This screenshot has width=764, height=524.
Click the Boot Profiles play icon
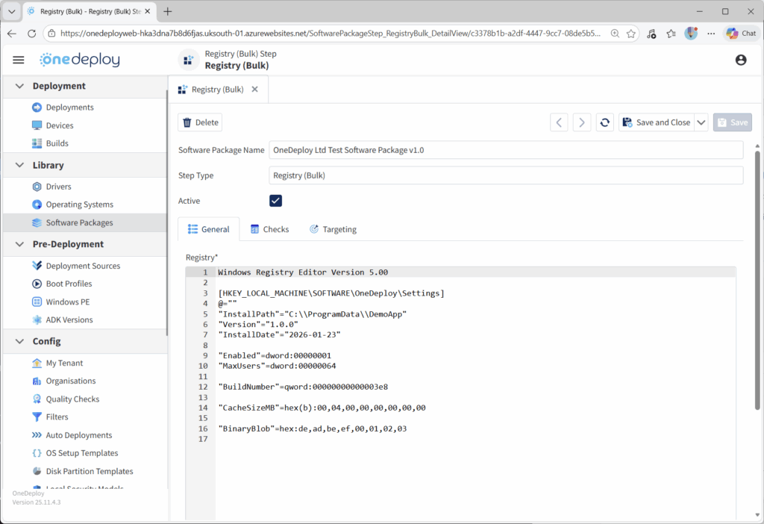coord(37,284)
